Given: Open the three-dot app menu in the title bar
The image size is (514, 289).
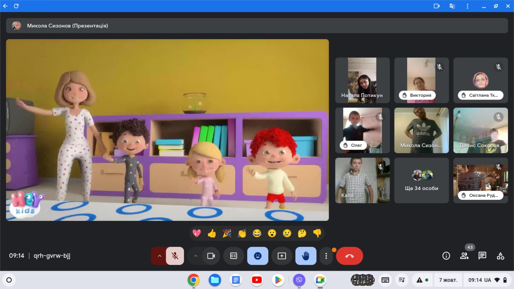Looking at the screenshot, I should pos(467,6).
